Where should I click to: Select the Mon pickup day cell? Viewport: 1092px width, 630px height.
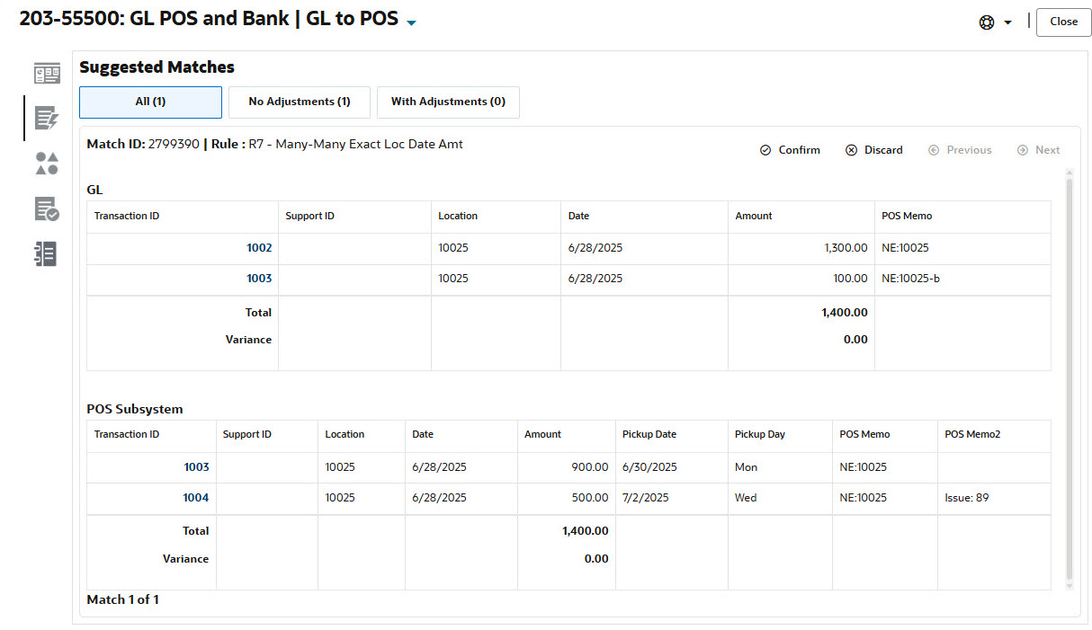click(x=780, y=467)
